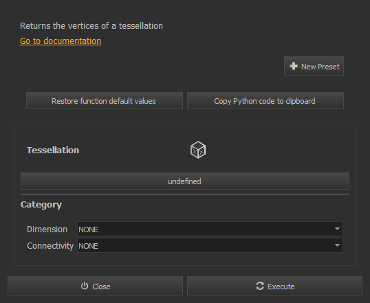Click the refresh arrows icon on Execute
This screenshot has height=303, width=370.
click(x=260, y=286)
